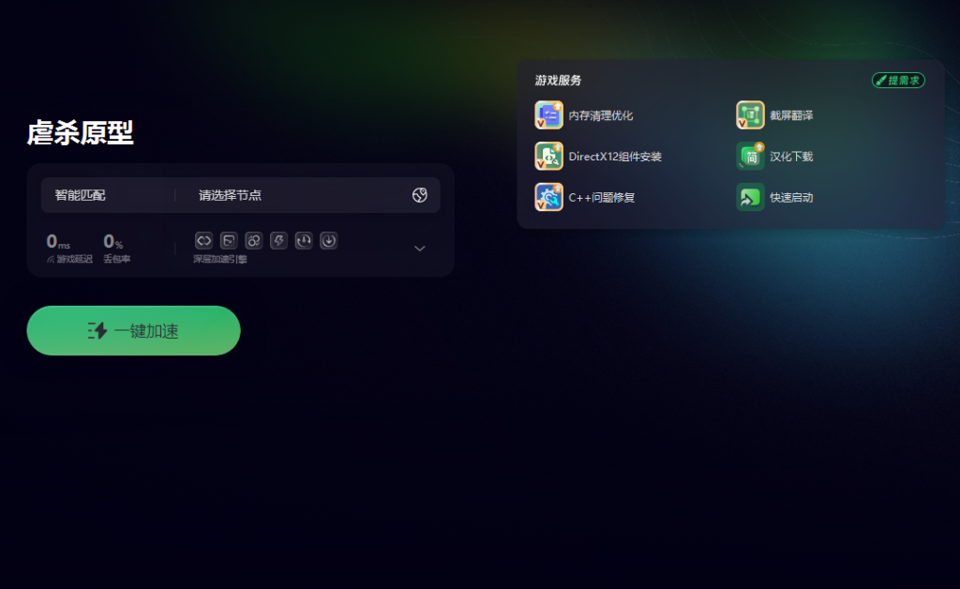Start acceleration with 一键加速 button
Screen dimensions: 960x589
pos(133,331)
